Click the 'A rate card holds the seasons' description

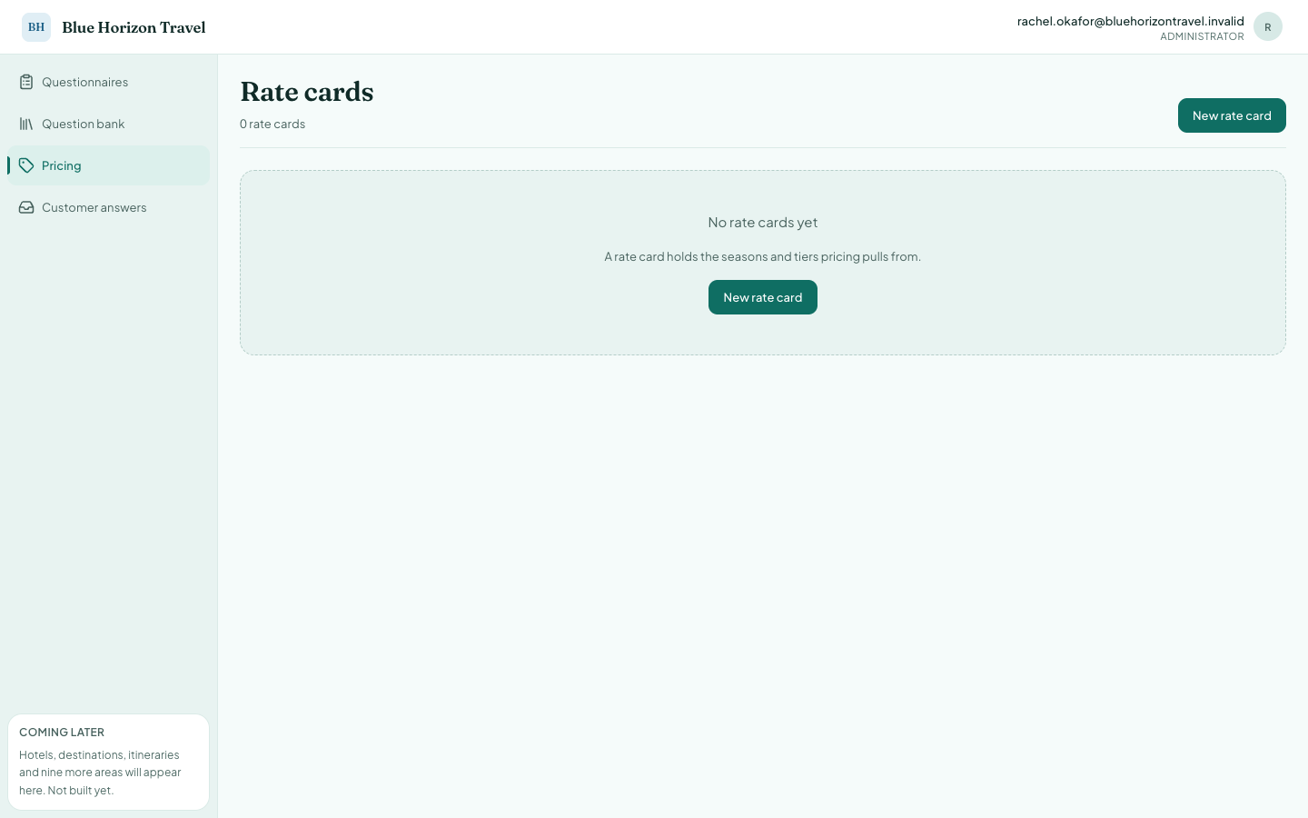(763, 256)
